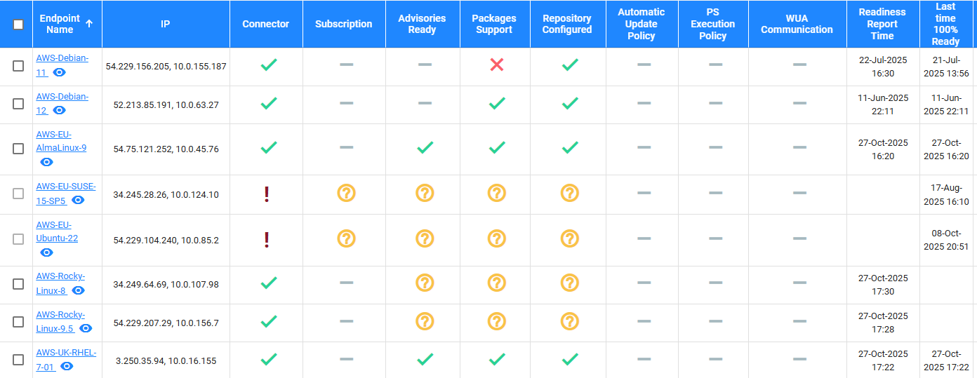The height and width of the screenshot is (378, 977).
Task: Click the Subscription question mark for AWS-EU-SUSE-15-SP5
Action: (346, 193)
